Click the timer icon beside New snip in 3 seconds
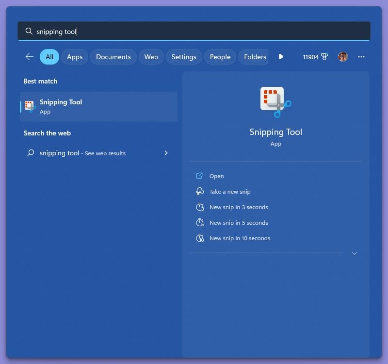388x364 pixels. coord(200,207)
